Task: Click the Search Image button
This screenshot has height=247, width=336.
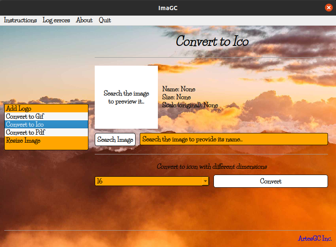Action: click(x=115, y=139)
